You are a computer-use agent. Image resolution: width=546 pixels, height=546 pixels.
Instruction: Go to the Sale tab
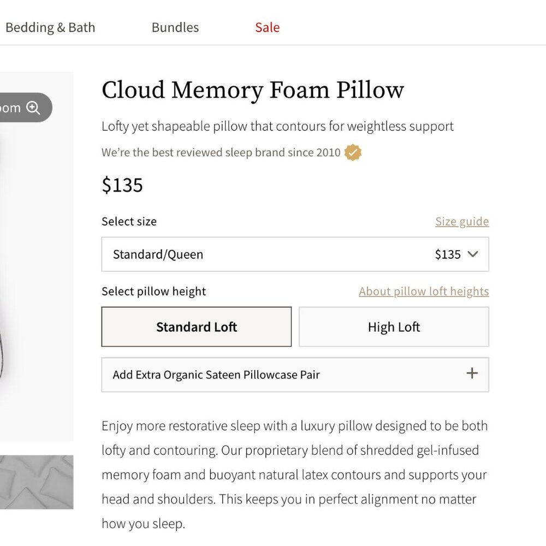click(267, 27)
